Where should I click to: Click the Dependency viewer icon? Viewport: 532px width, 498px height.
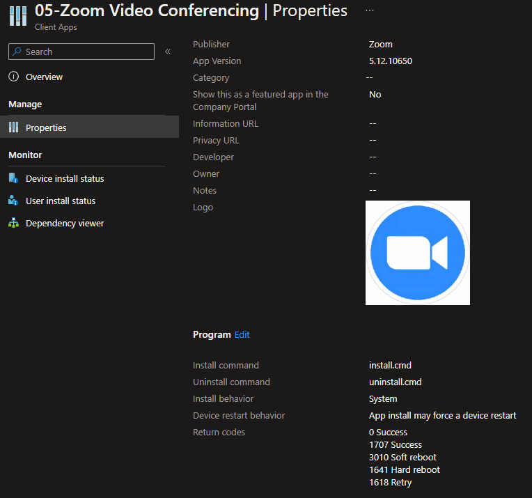pyautogui.click(x=13, y=223)
